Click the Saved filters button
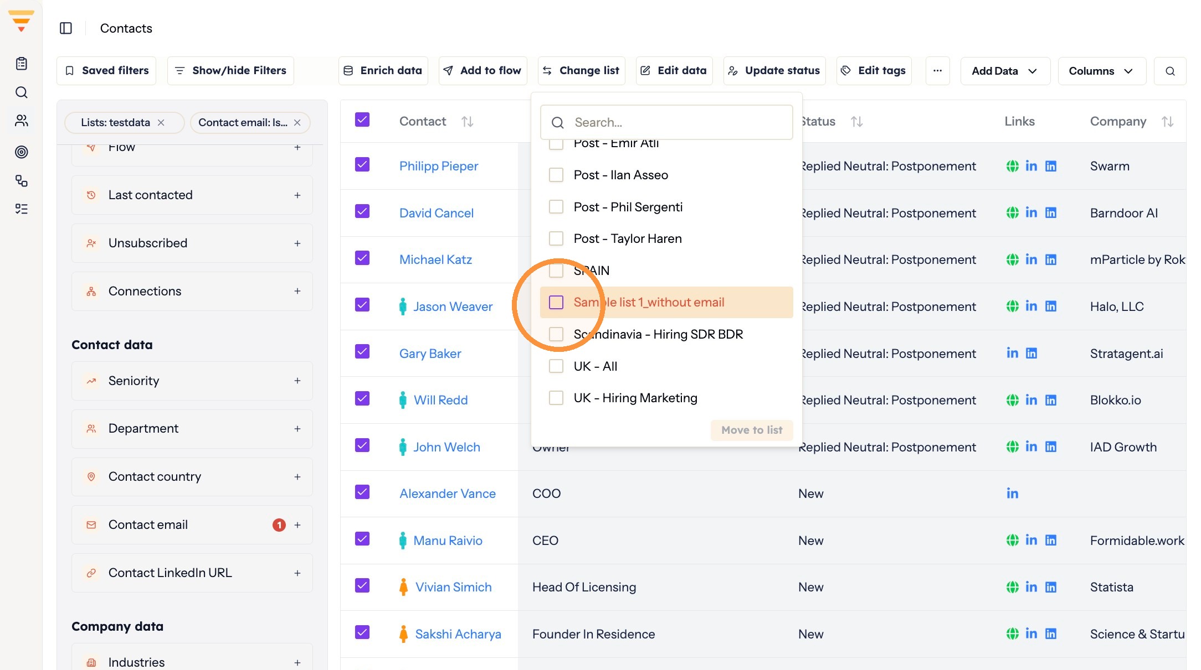The height and width of the screenshot is (670, 1201). point(106,71)
